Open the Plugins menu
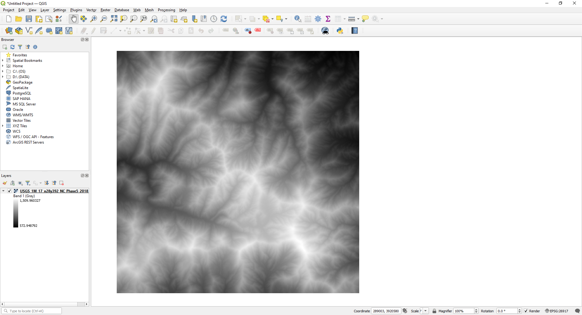The width and height of the screenshot is (582, 315). click(x=76, y=10)
